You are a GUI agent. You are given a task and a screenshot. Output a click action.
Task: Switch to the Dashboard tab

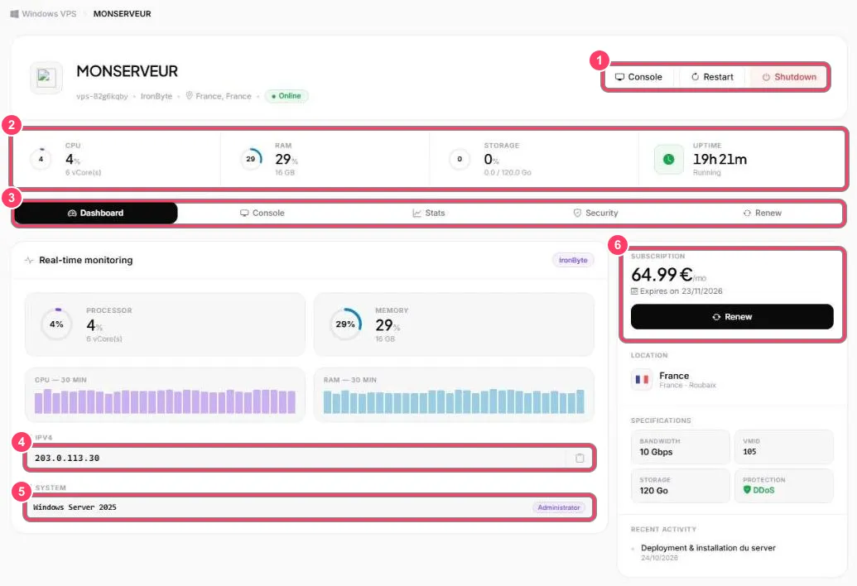(x=96, y=213)
